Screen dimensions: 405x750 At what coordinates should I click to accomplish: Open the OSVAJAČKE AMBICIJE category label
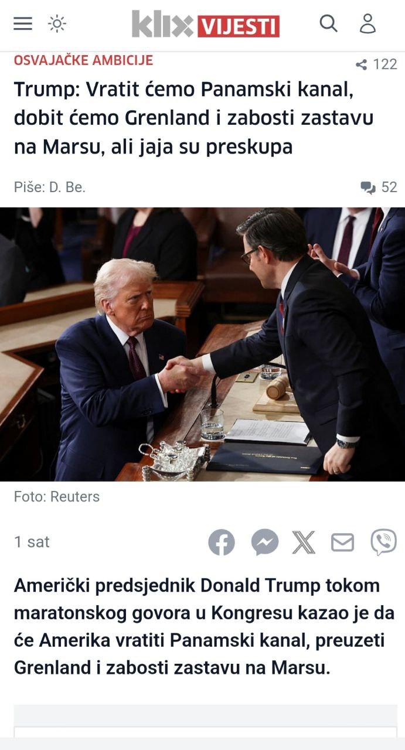(x=83, y=60)
